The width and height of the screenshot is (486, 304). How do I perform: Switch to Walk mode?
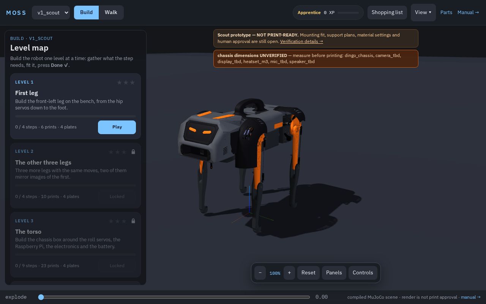click(111, 13)
